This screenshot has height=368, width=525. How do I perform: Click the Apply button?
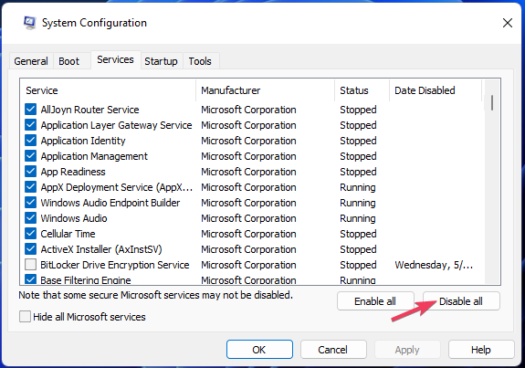pos(407,350)
